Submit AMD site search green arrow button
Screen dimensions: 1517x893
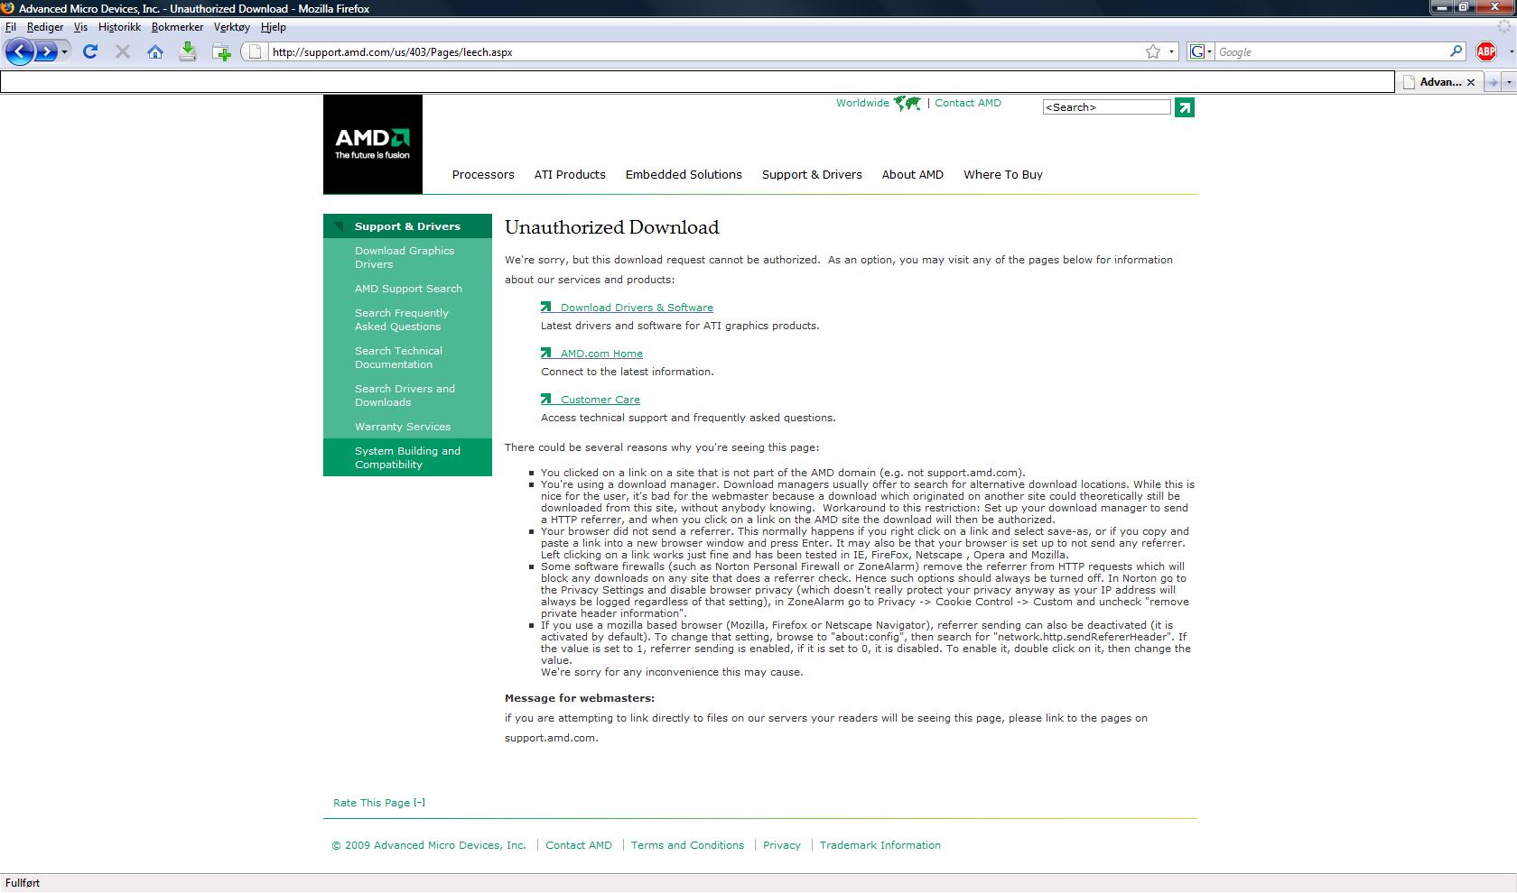click(x=1185, y=107)
